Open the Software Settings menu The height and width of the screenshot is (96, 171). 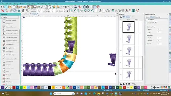point(42,4)
